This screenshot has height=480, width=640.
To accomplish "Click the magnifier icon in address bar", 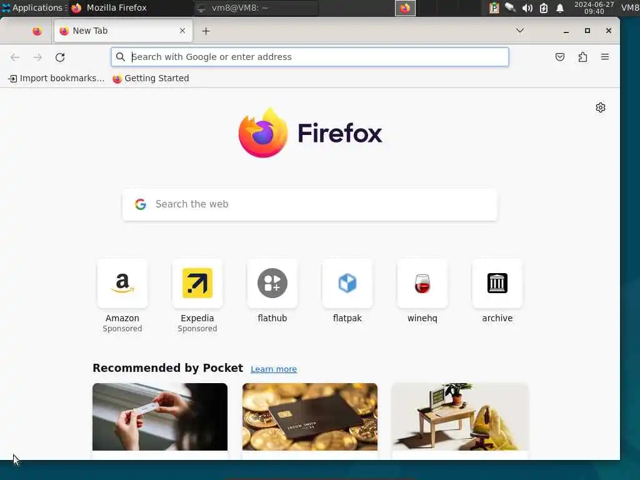I will coord(121,57).
